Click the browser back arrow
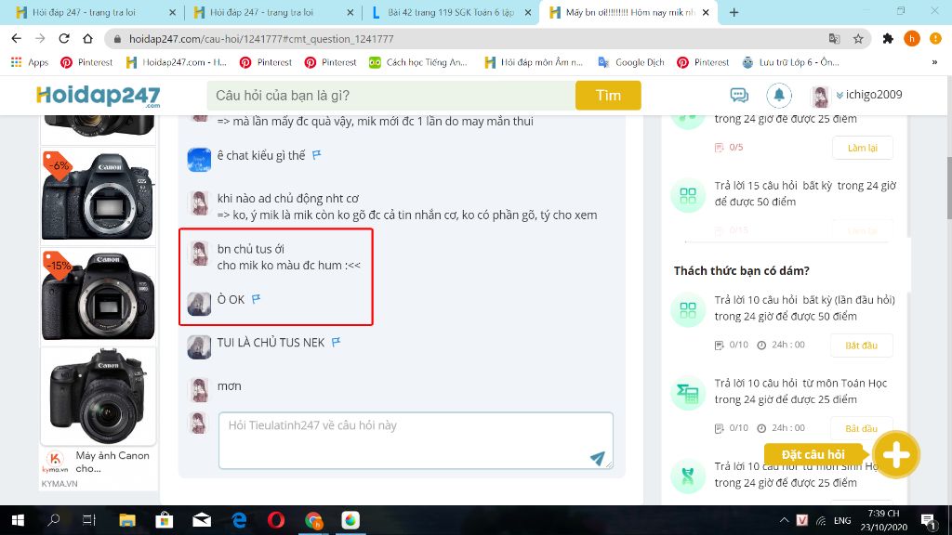This screenshot has width=952, height=535. (17, 38)
